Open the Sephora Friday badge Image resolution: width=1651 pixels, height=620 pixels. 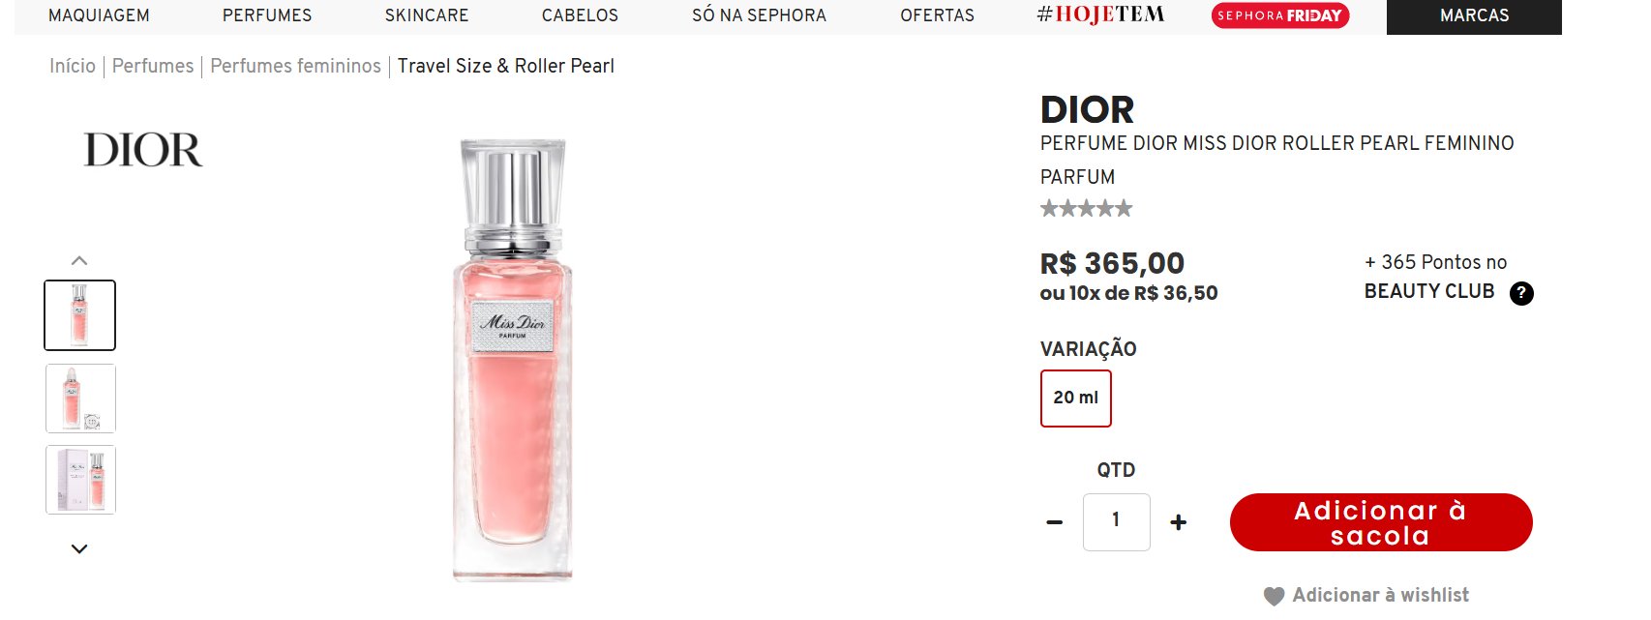pos(1279,15)
